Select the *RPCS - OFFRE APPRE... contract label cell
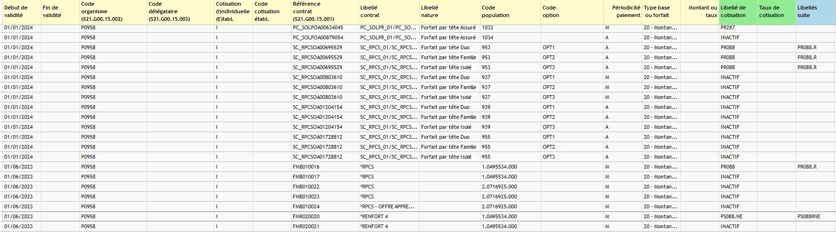Screen dimensions: 836x232 coord(389,206)
